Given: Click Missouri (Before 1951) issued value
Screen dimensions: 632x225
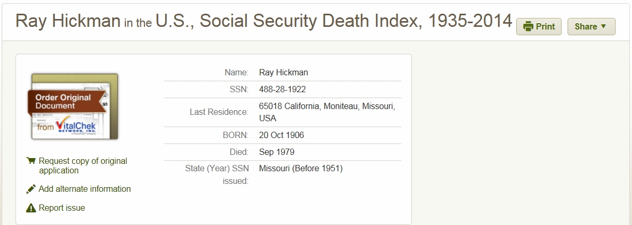Looking at the screenshot, I should (301, 169).
